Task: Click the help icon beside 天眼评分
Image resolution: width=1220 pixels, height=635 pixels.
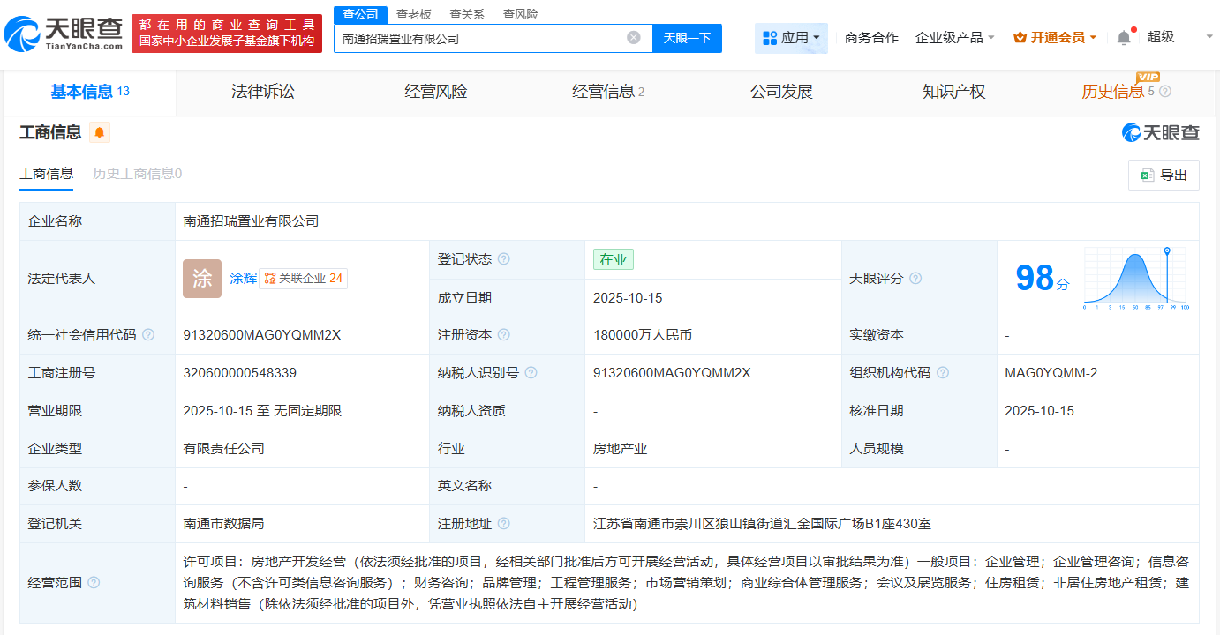Action: click(x=915, y=278)
